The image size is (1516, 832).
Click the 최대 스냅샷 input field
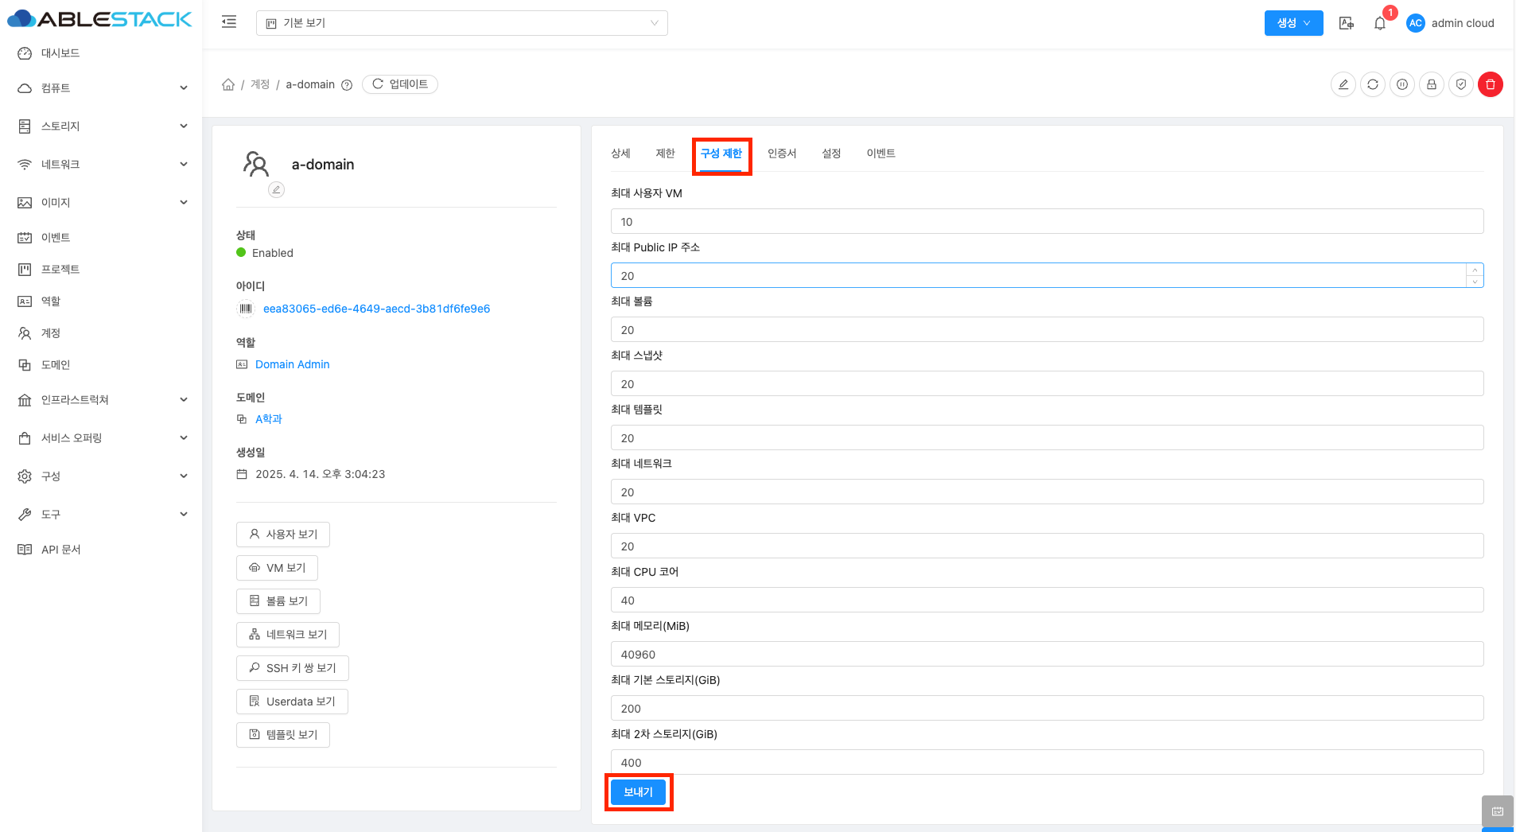(x=1047, y=384)
